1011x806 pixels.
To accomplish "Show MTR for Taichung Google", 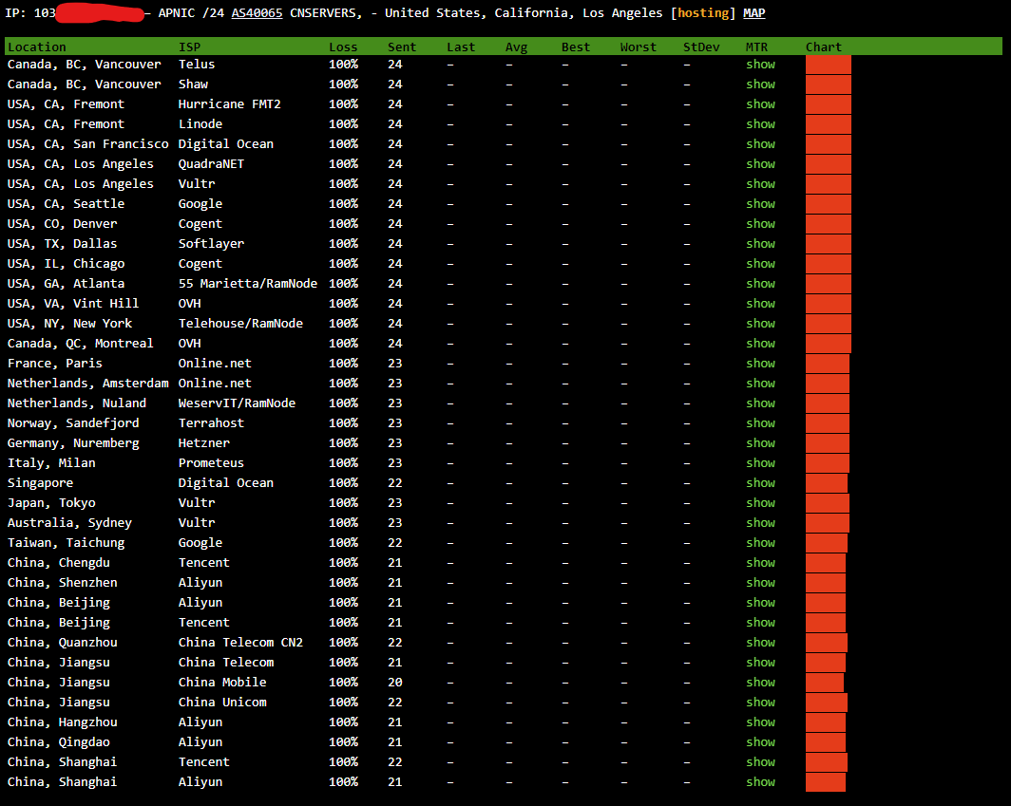I will (761, 543).
